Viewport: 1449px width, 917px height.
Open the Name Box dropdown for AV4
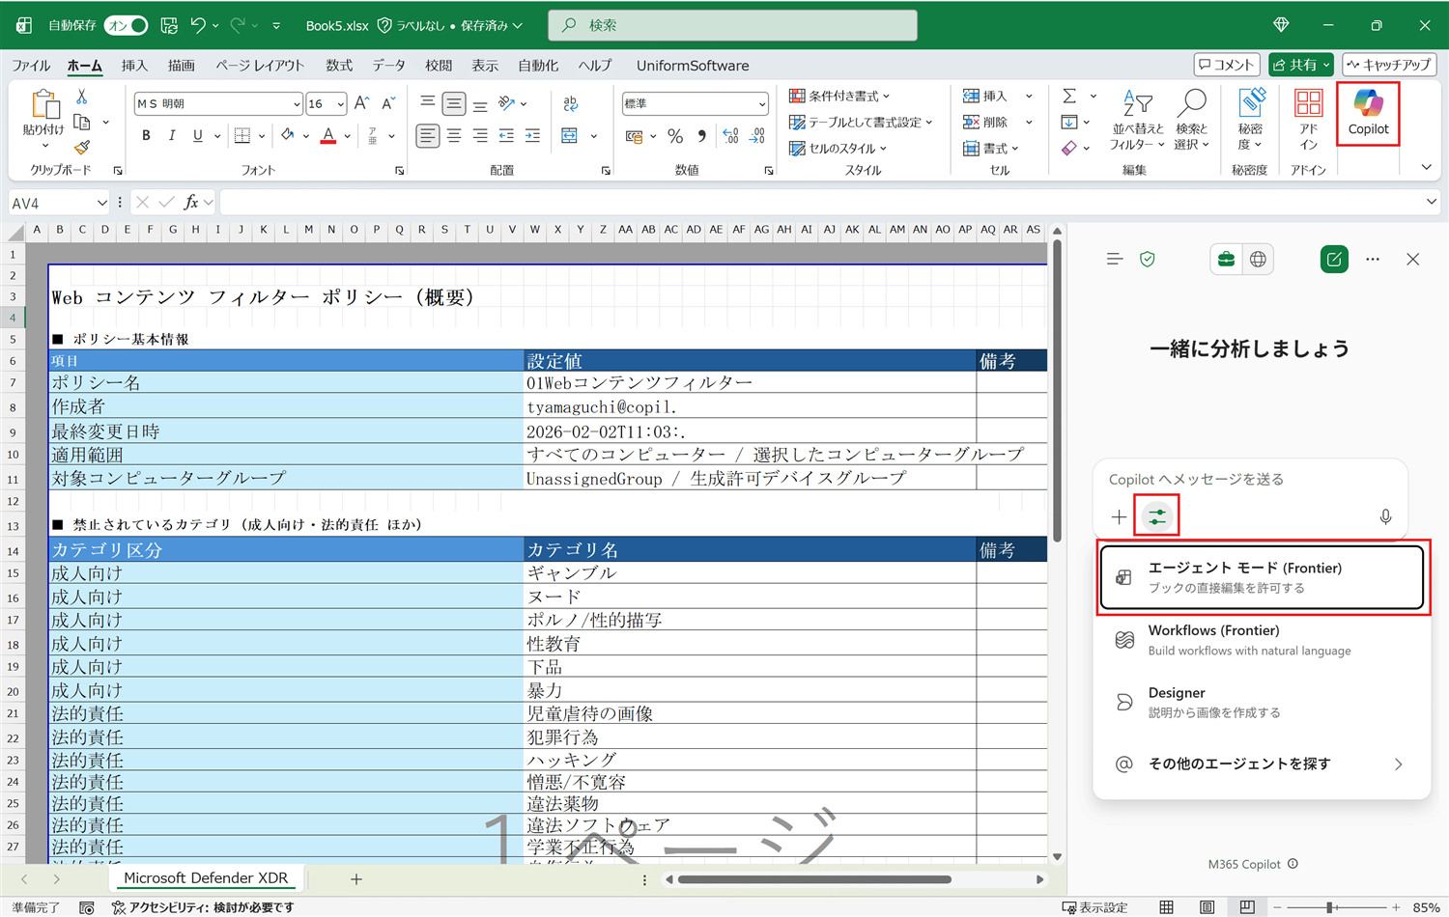(101, 203)
